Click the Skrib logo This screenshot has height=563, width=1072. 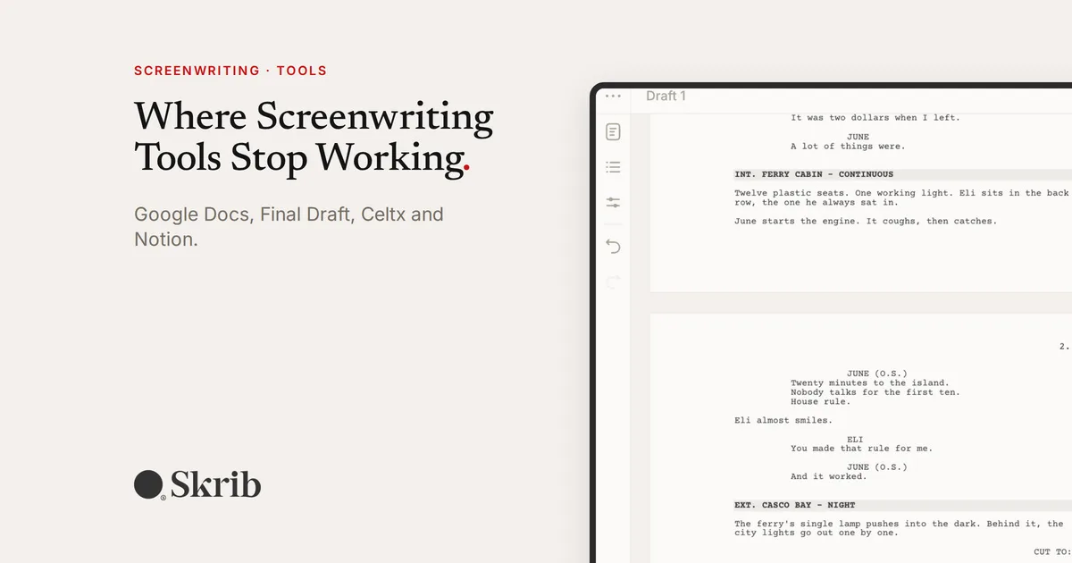197,485
